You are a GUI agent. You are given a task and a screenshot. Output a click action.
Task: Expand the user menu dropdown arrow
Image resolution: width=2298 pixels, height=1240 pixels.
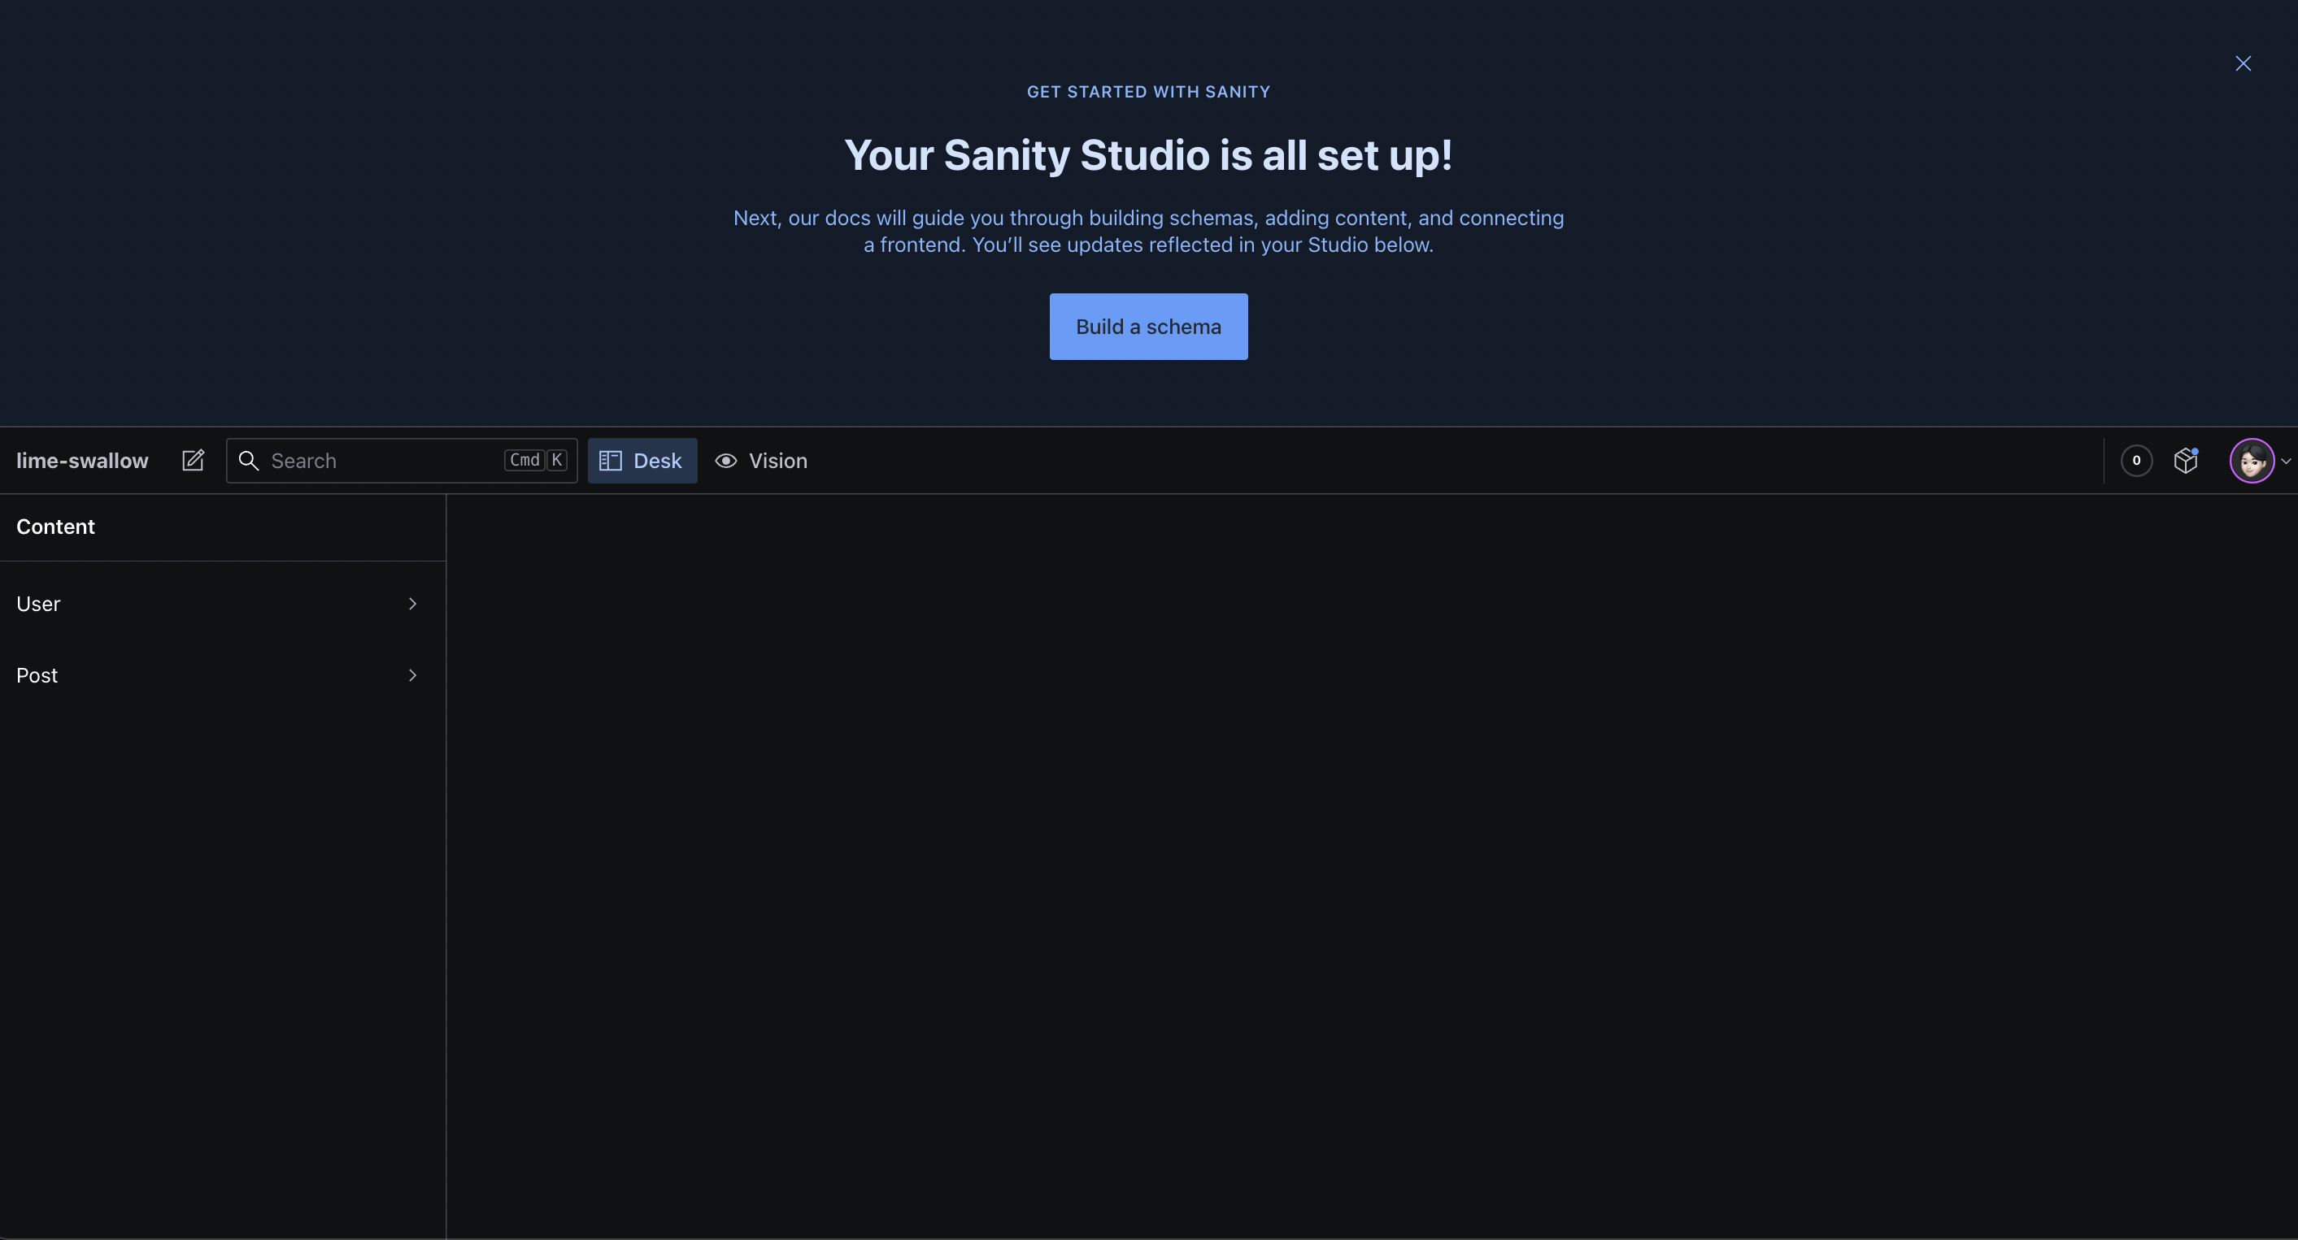[x=2286, y=461]
